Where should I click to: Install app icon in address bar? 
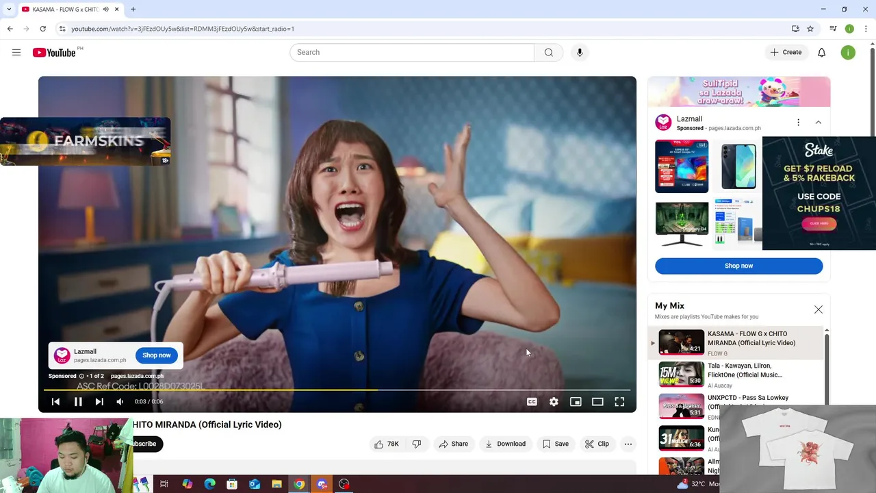coord(795,29)
